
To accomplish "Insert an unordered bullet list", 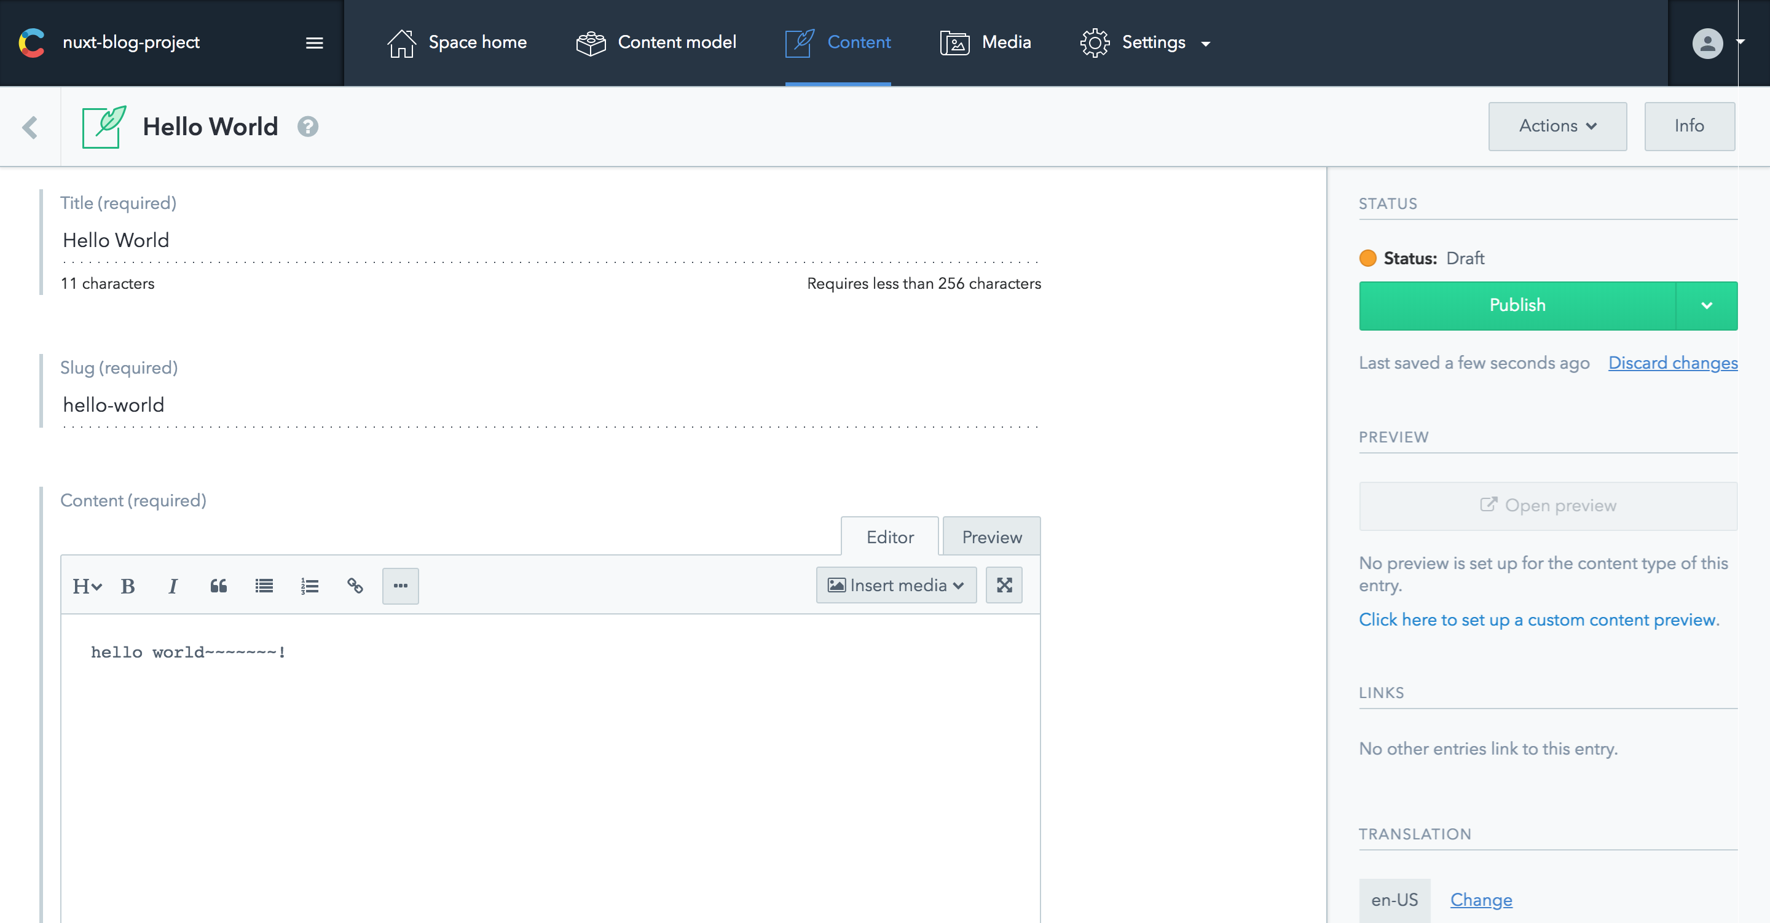I will coord(264,586).
